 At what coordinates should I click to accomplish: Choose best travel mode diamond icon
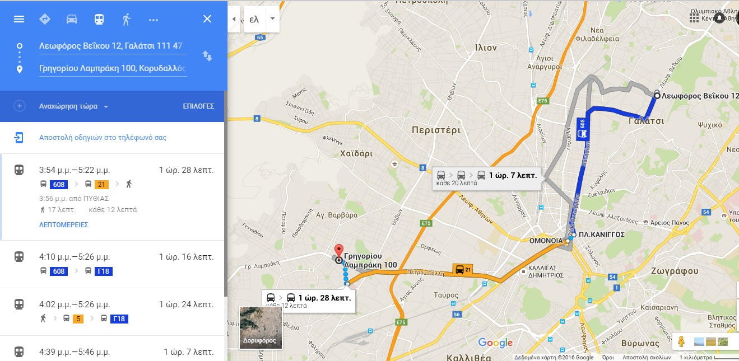pyautogui.click(x=45, y=19)
